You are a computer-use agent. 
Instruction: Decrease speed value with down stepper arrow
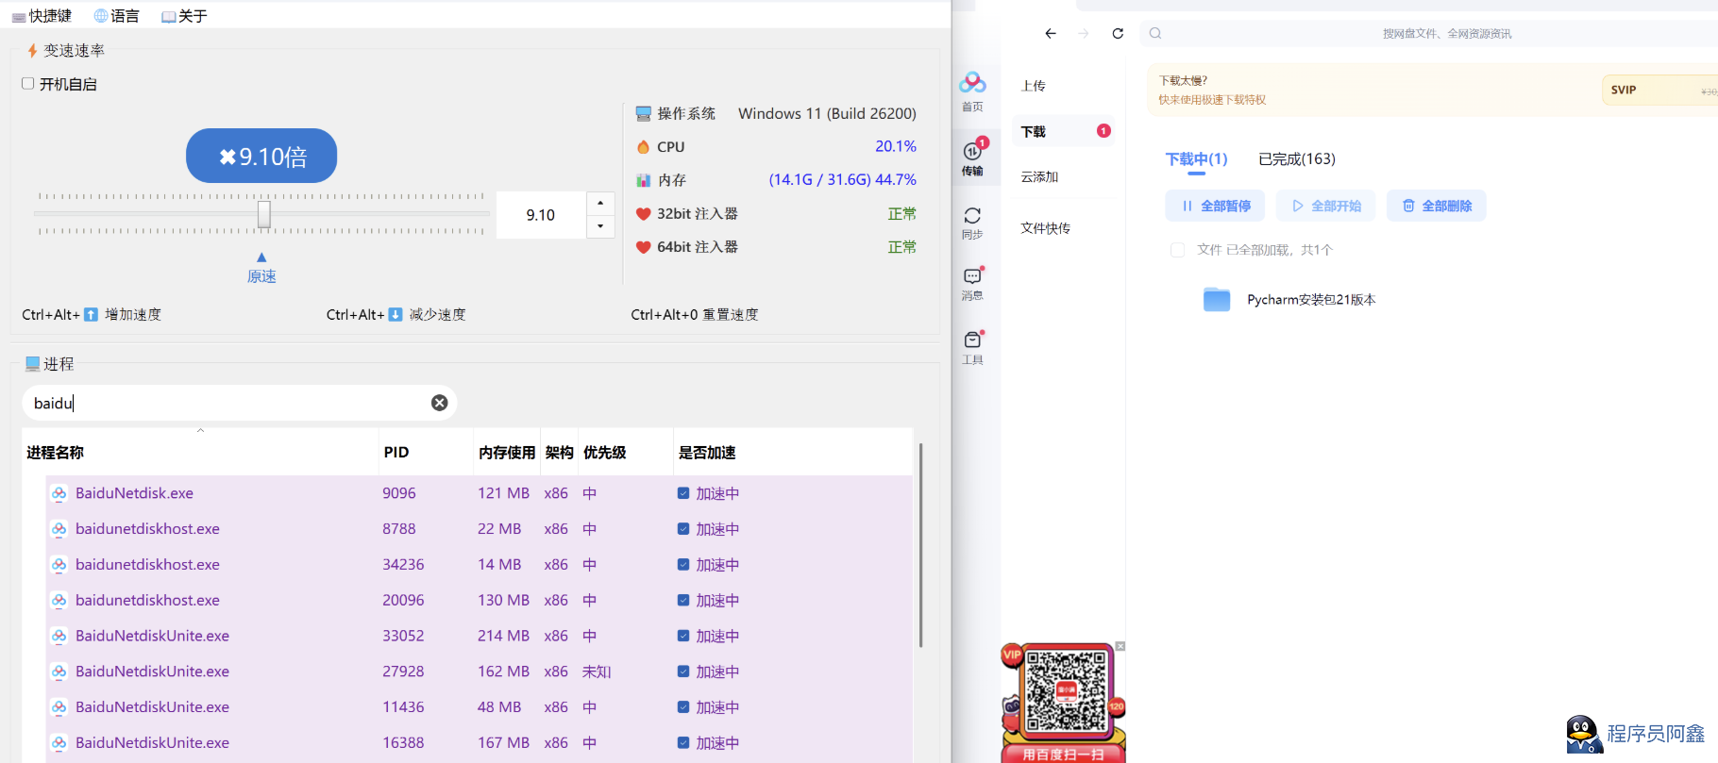click(600, 226)
